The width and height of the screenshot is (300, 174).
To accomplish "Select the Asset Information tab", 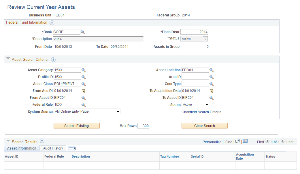I will pos(21,148).
